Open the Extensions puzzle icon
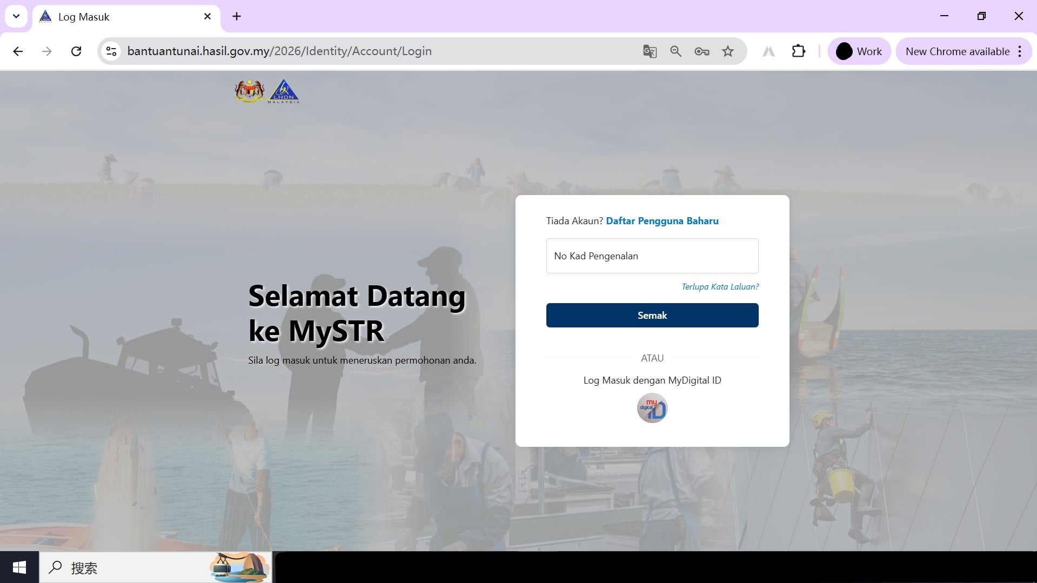1037x583 pixels. (x=798, y=51)
